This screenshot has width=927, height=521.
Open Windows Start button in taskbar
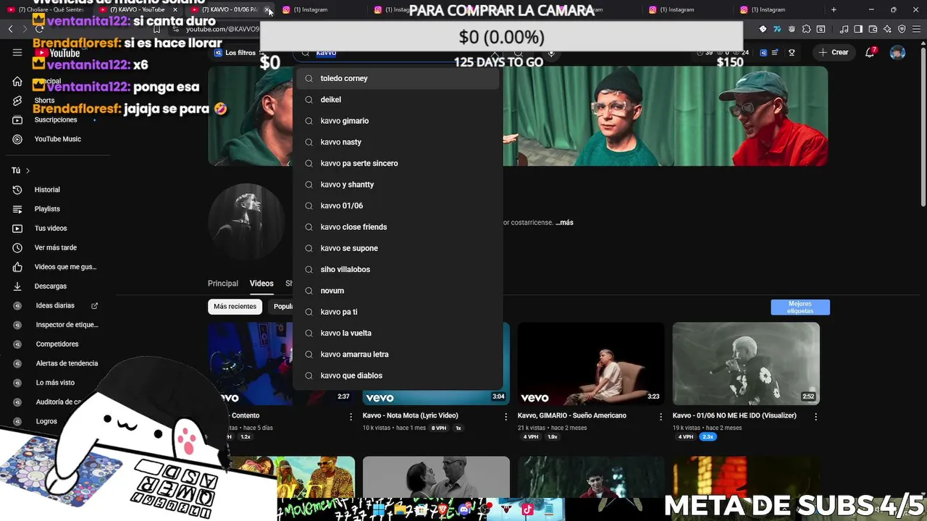point(378,509)
